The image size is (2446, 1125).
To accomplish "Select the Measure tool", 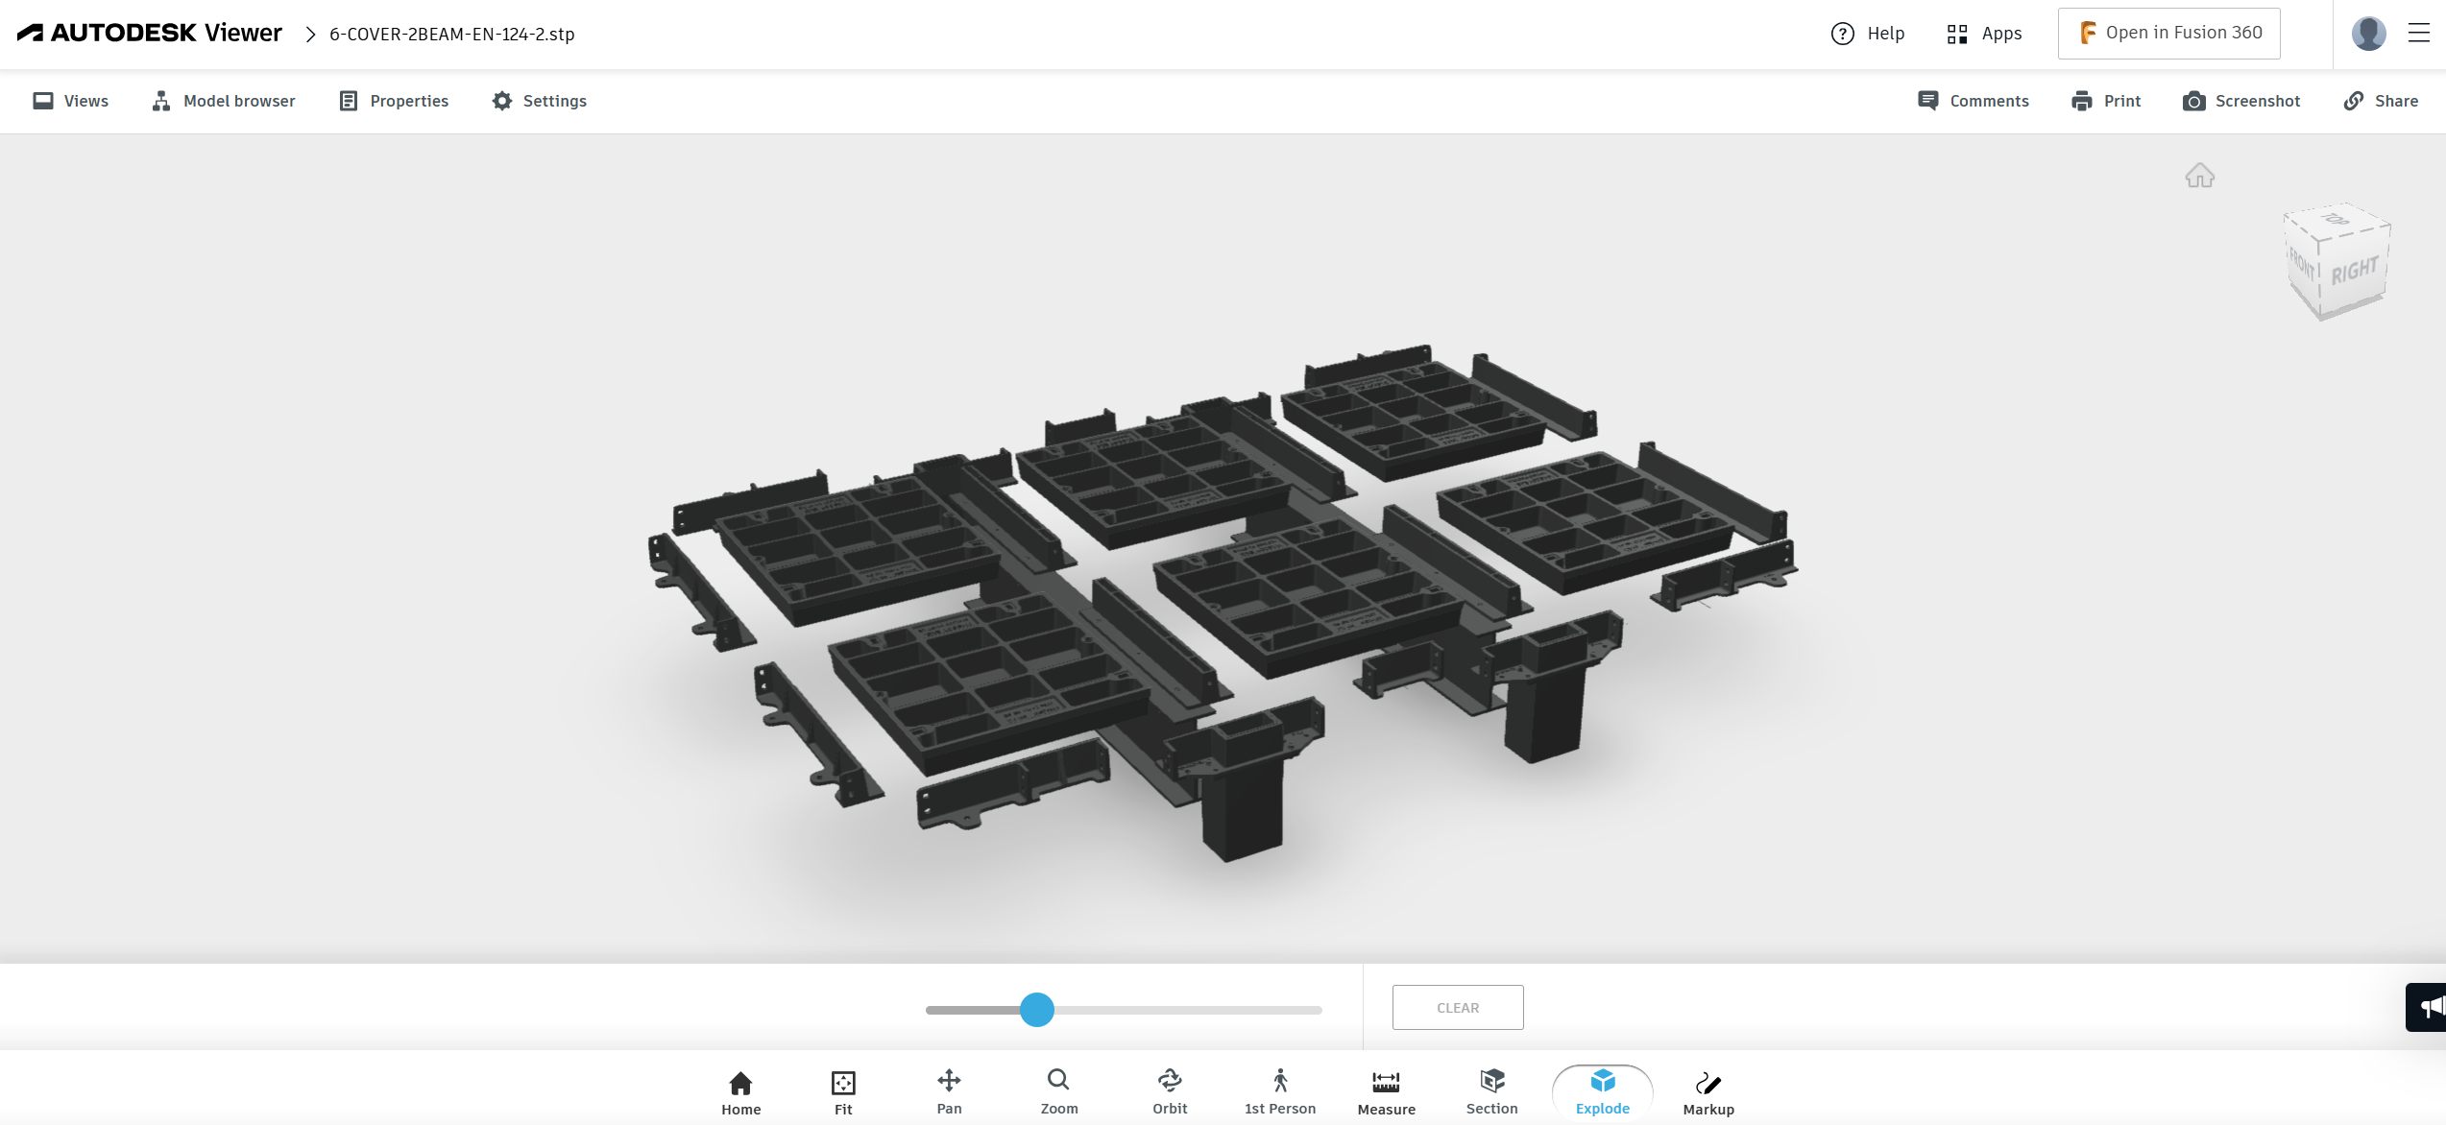I will (x=1386, y=1091).
